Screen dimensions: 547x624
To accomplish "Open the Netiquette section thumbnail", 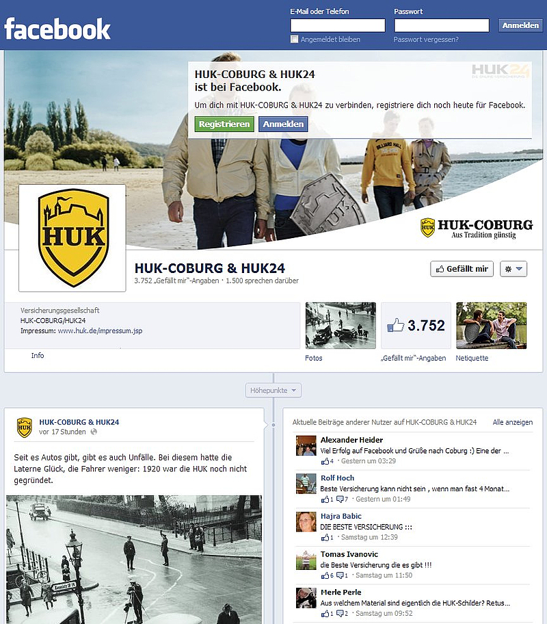I will 492,326.
